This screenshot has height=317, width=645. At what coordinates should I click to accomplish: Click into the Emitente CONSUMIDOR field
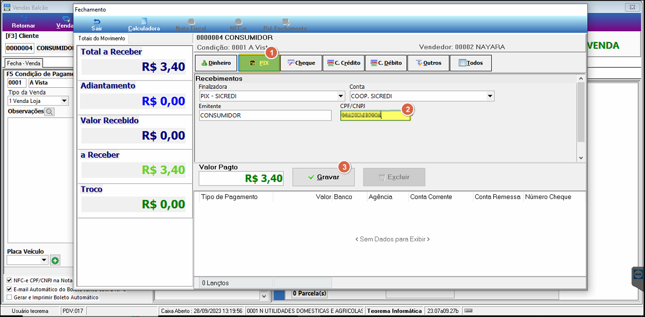pos(265,115)
